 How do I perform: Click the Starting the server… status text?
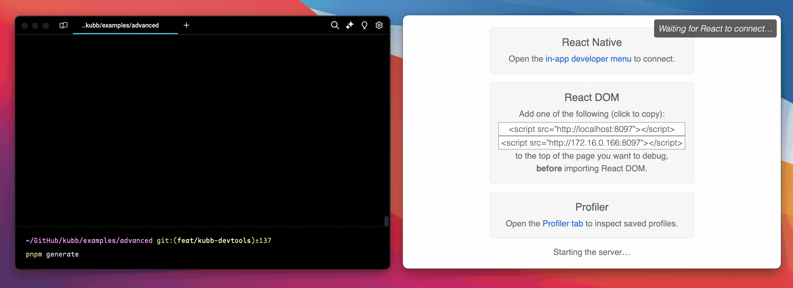tap(592, 252)
